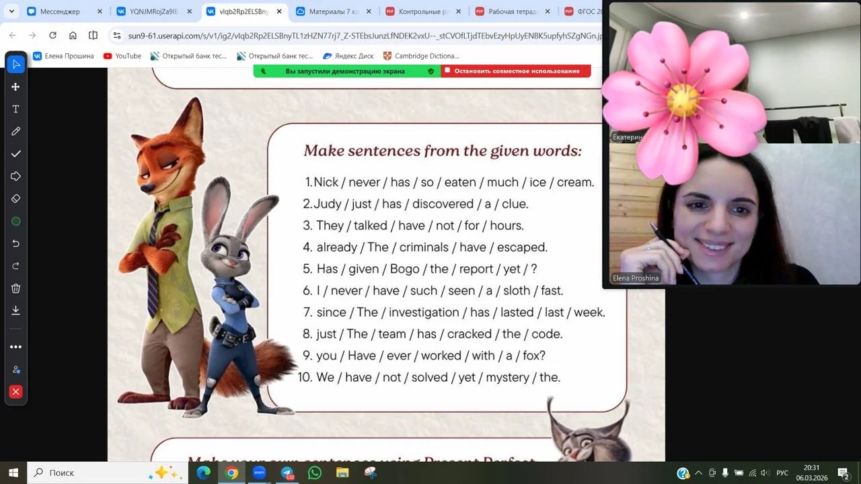Click sentence 5 'Has / given / Bogo'

(x=427, y=269)
